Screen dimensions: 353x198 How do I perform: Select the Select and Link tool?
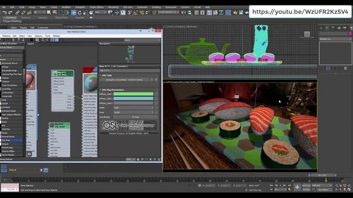17,13
